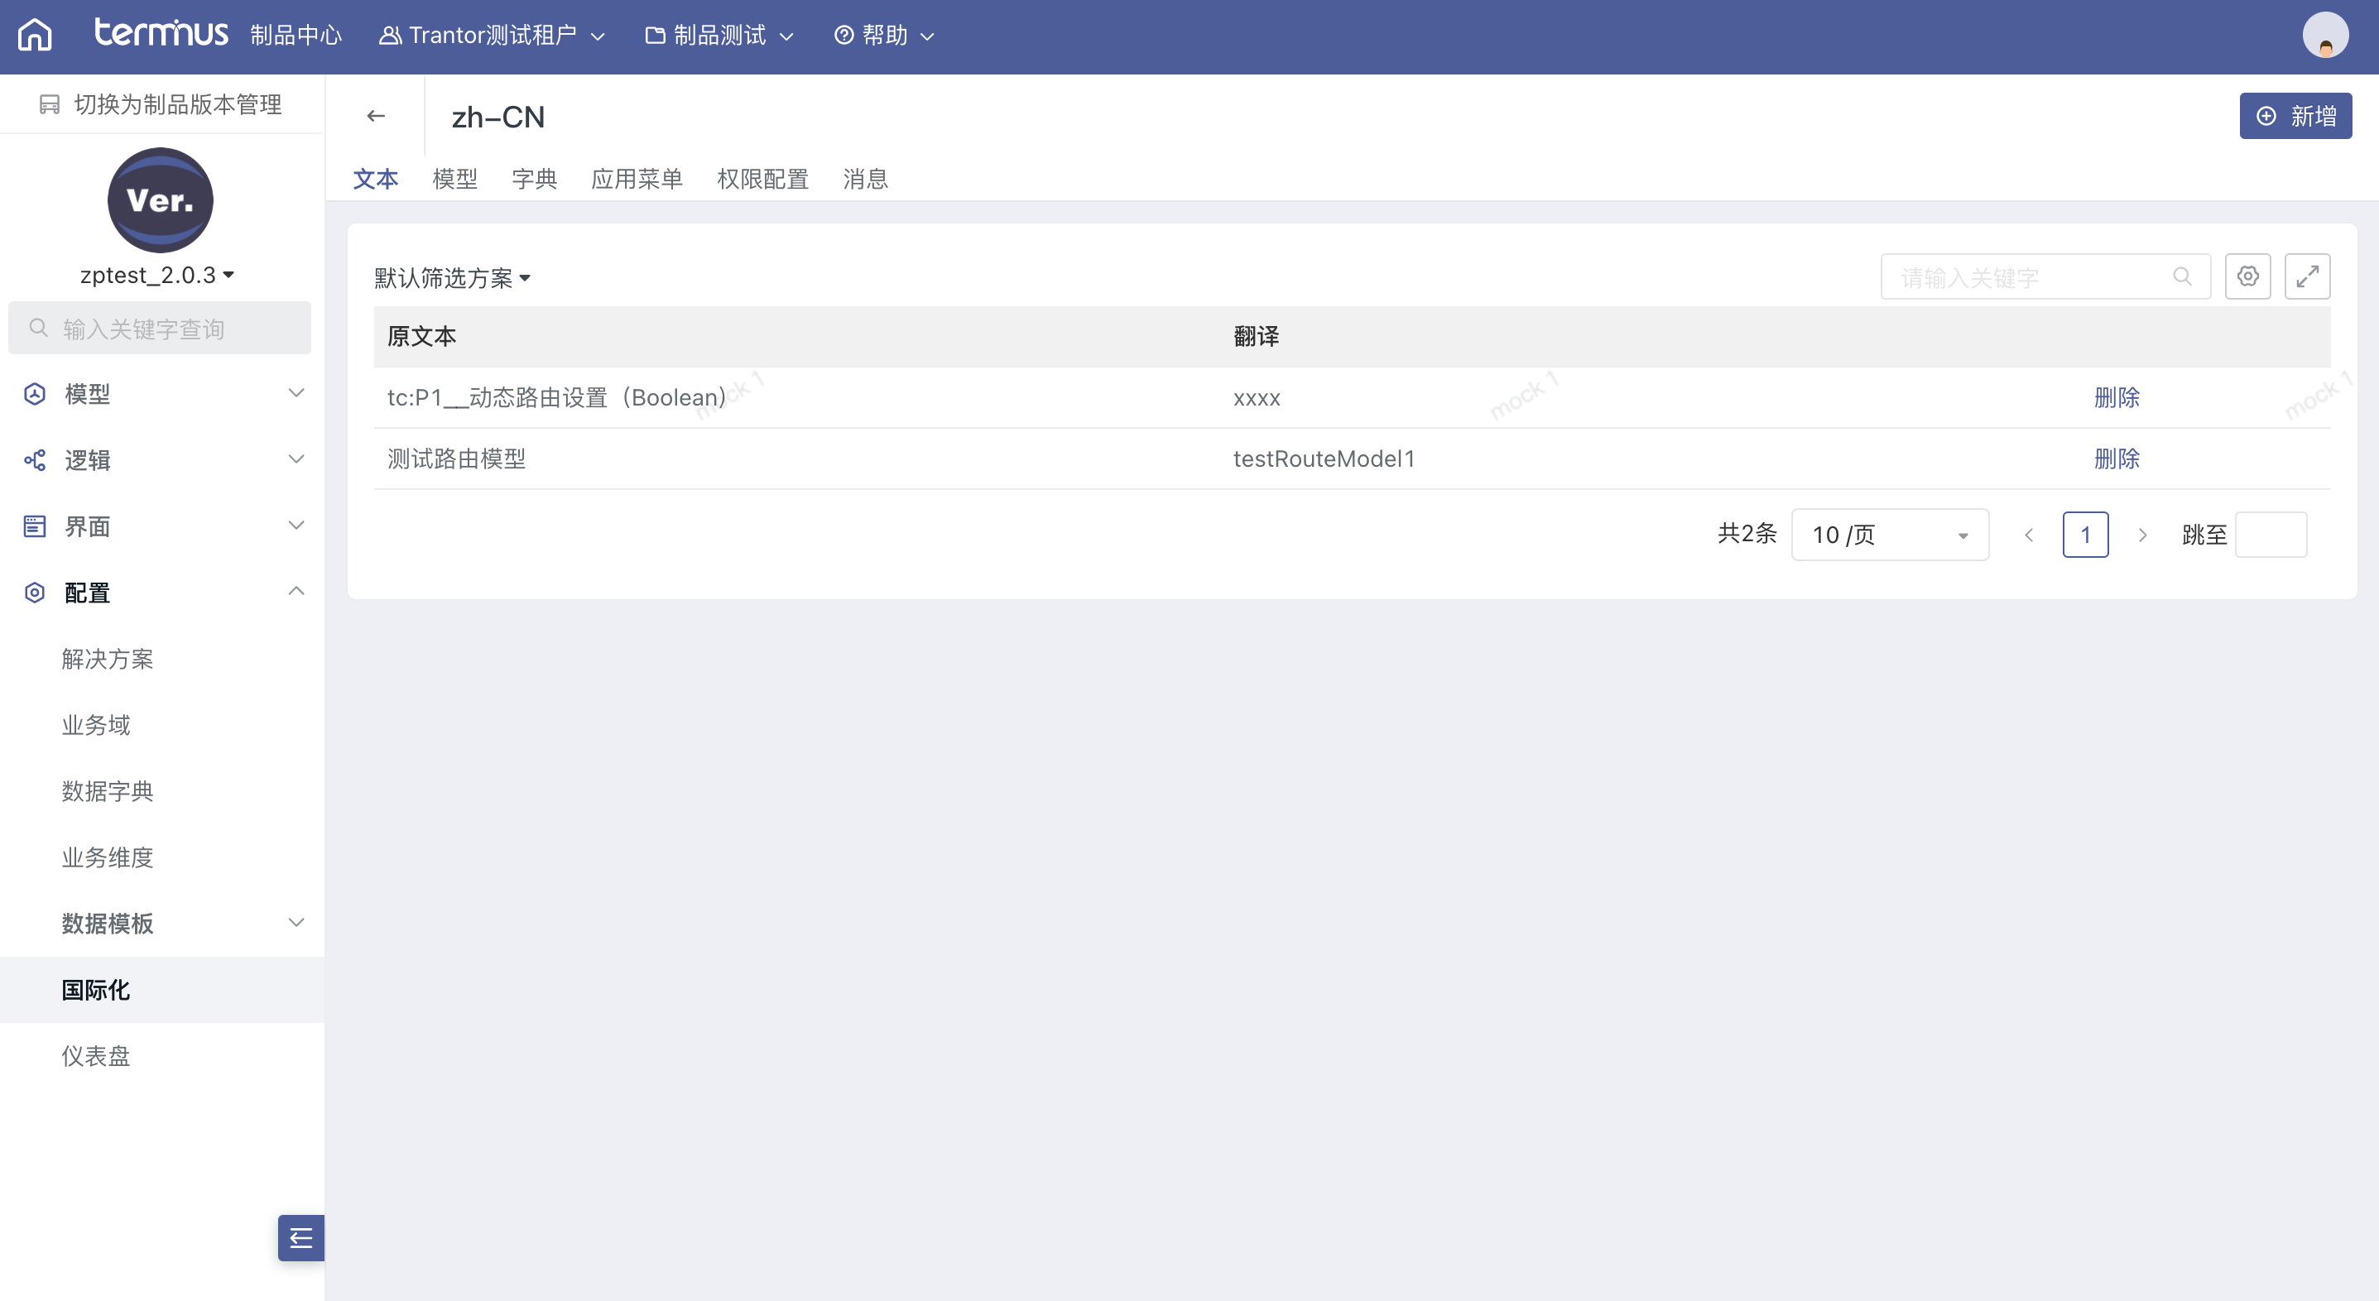Open the 制品测试 project dropdown
The image size is (2379, 1301).
[x=719, y=35]
